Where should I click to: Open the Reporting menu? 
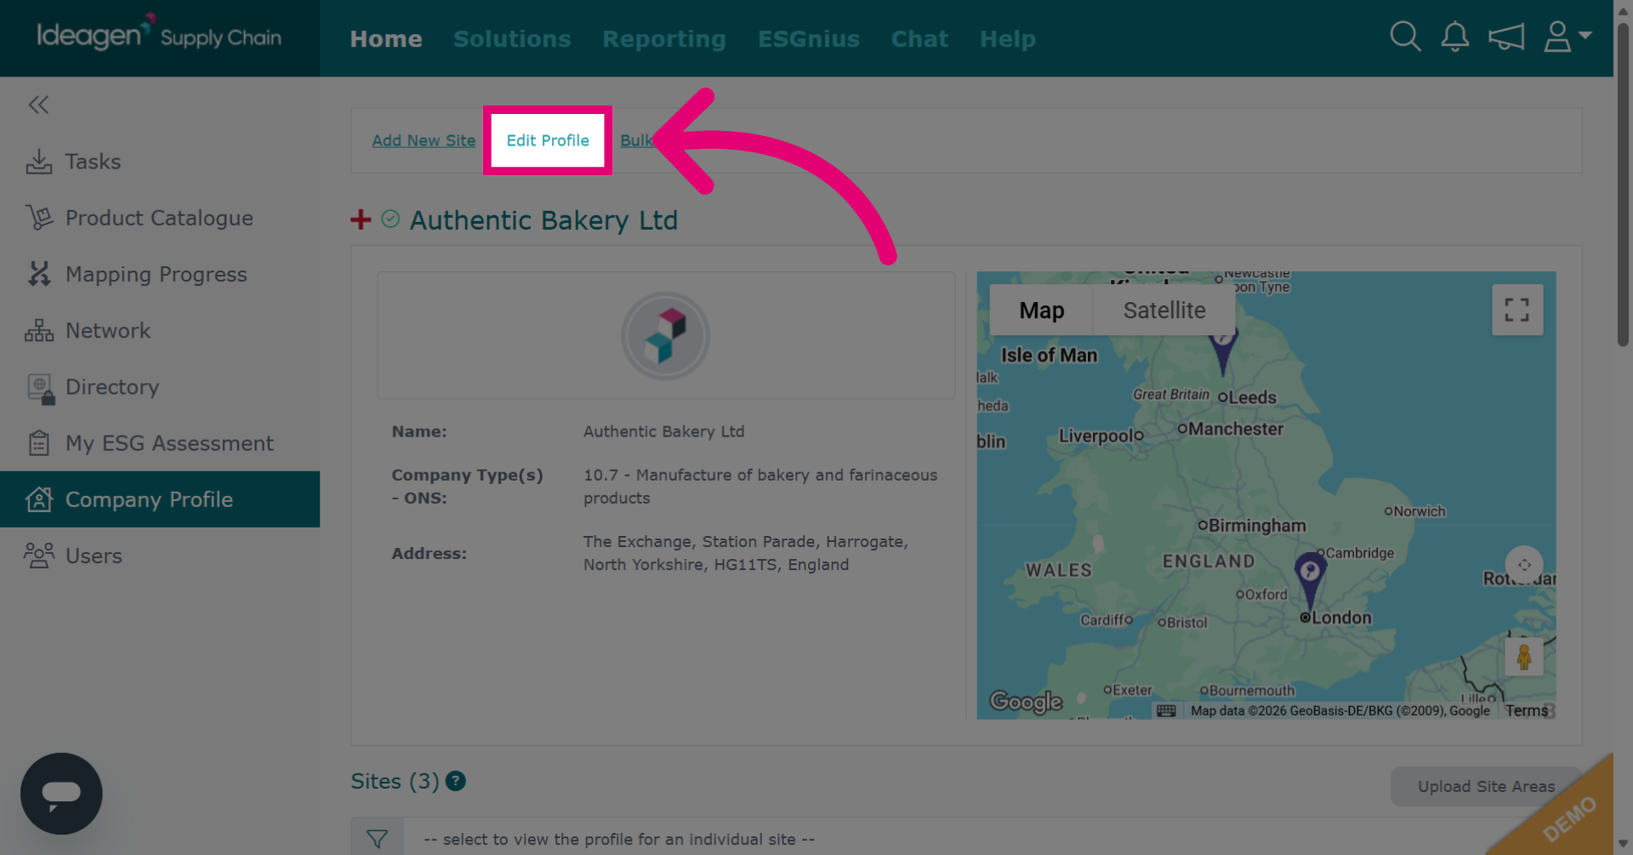tap(664, 38)
